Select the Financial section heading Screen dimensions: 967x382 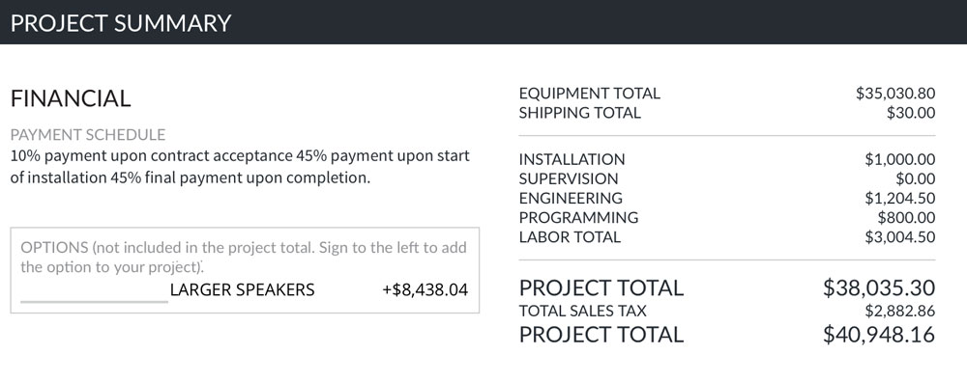click(x=71, y=99)
